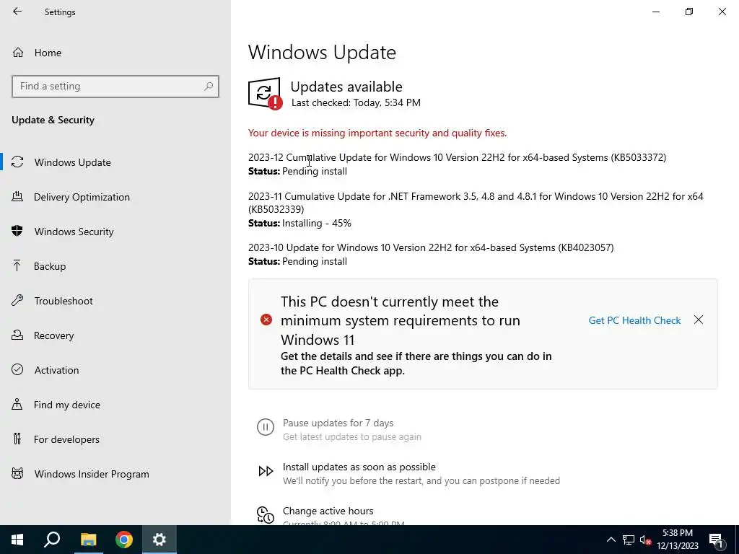Click the Troubleshoot wrench icon
This screenshot has width=739, height=554.
17,300
